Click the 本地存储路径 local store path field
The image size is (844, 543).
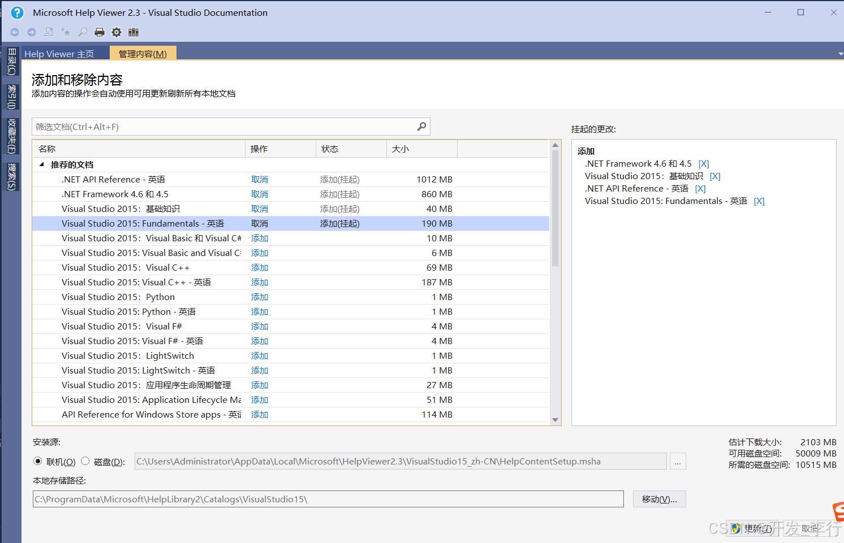pyautogui.click(x=328, y=499)
